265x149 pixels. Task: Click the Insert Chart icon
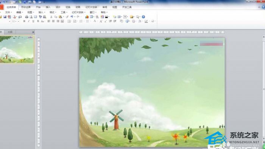click(87, 17)
